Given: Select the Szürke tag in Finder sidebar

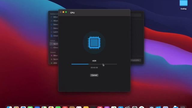Looking at the screenshot, I should [55, 59].
